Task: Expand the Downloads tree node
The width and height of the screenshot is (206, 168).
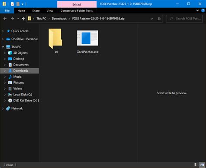Action: point(5,71)
